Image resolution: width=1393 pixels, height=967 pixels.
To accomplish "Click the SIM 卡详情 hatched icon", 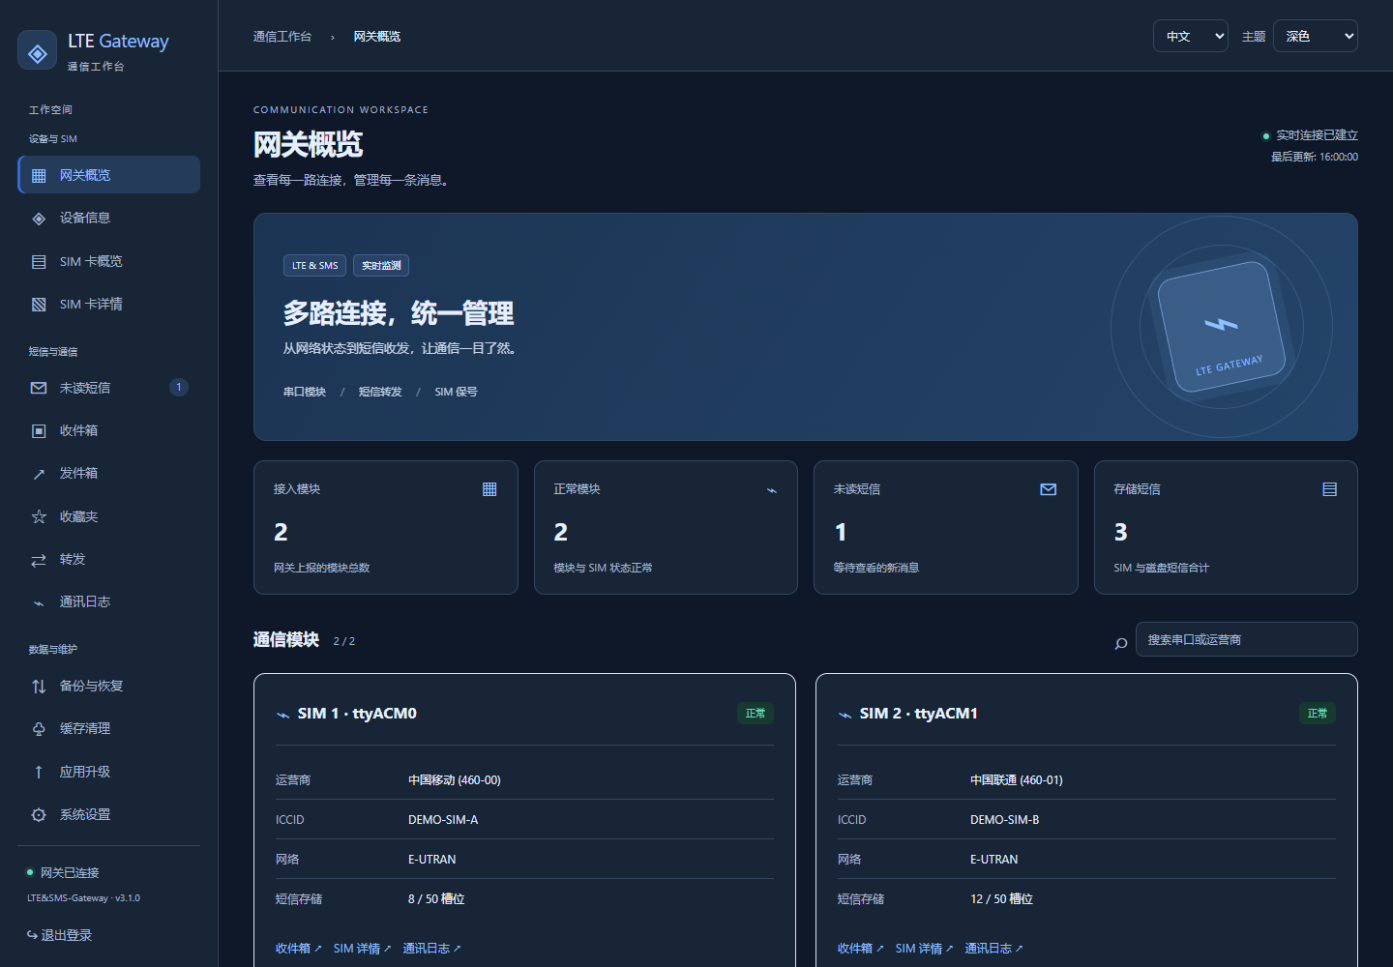I will click(39, 305).
